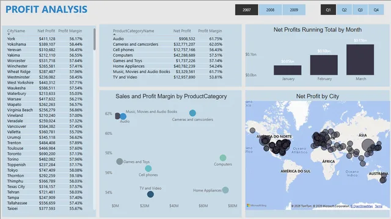Sort city table by Net Profit header
The width and height of the screenshot is (391, 219).
(x=46, y=31)
